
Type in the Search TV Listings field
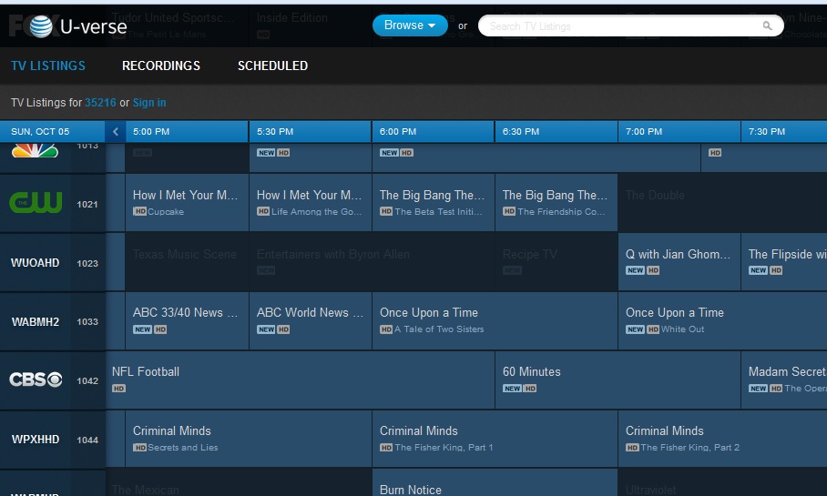coord(619,26)
